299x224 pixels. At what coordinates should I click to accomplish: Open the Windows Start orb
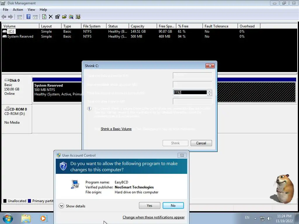[x=8, y=218]
